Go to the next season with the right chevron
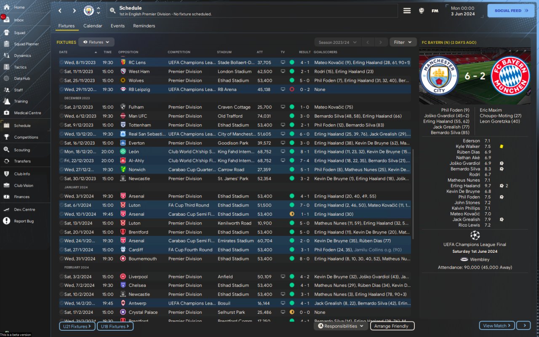This screenshot has height=337, width=539. 381,42
